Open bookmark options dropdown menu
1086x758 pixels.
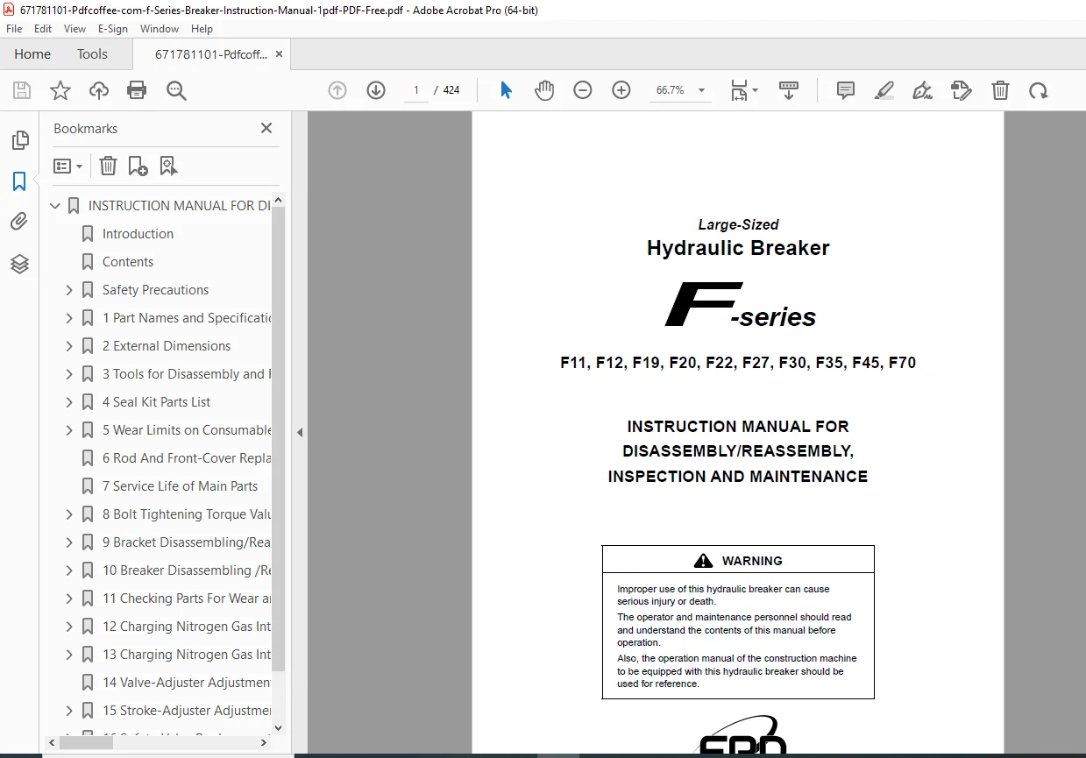67,166
